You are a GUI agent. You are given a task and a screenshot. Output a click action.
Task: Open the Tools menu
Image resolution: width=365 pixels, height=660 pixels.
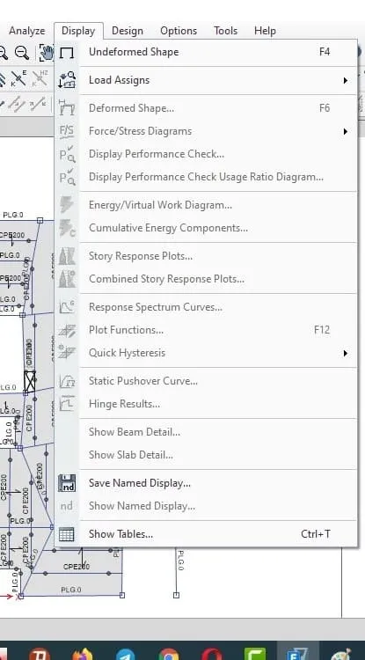pos(225,31)
